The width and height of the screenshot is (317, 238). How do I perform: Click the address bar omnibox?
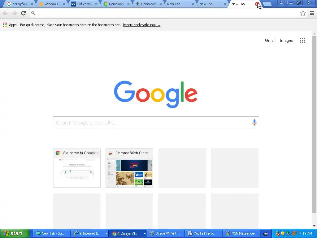pos(168,13)
